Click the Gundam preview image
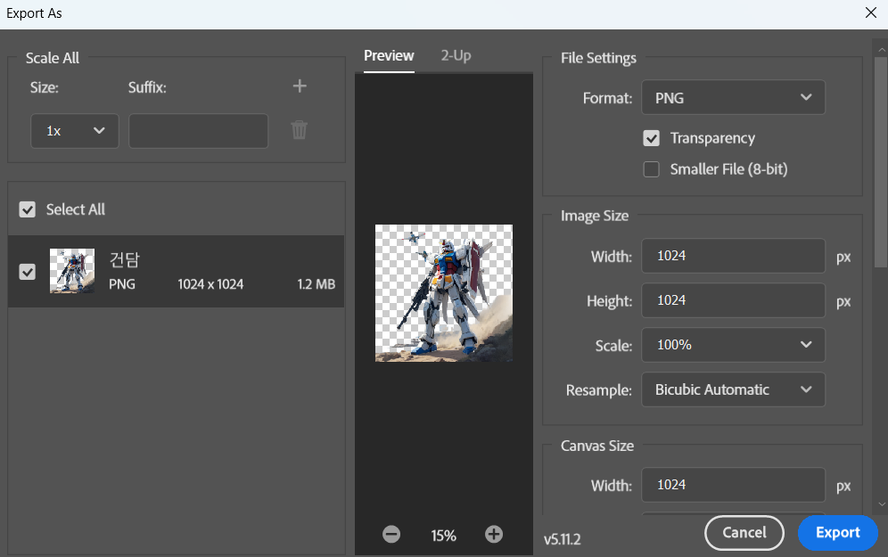The height and width of the screenshot is (557, 888). pyautogui.click(x=444, y=293)
